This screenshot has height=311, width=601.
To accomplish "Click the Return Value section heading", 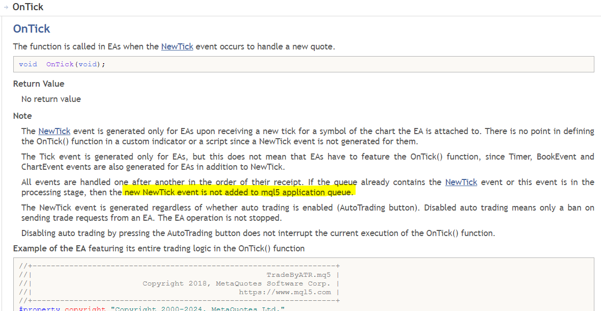I will (x=39, y=84).
